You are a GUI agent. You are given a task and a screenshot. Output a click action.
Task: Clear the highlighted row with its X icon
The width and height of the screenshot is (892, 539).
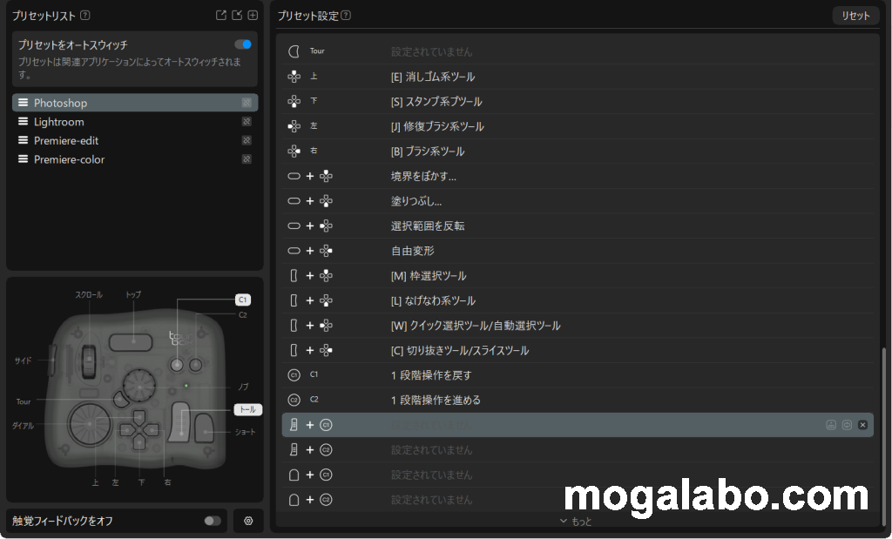tap(862, 425)
